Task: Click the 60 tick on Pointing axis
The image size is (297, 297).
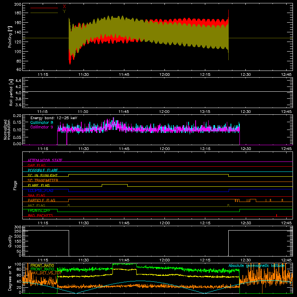Action: 19,69
